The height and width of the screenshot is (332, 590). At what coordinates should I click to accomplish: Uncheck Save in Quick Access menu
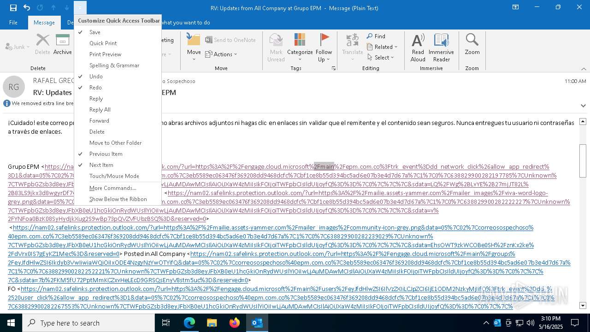coord(118,32)
